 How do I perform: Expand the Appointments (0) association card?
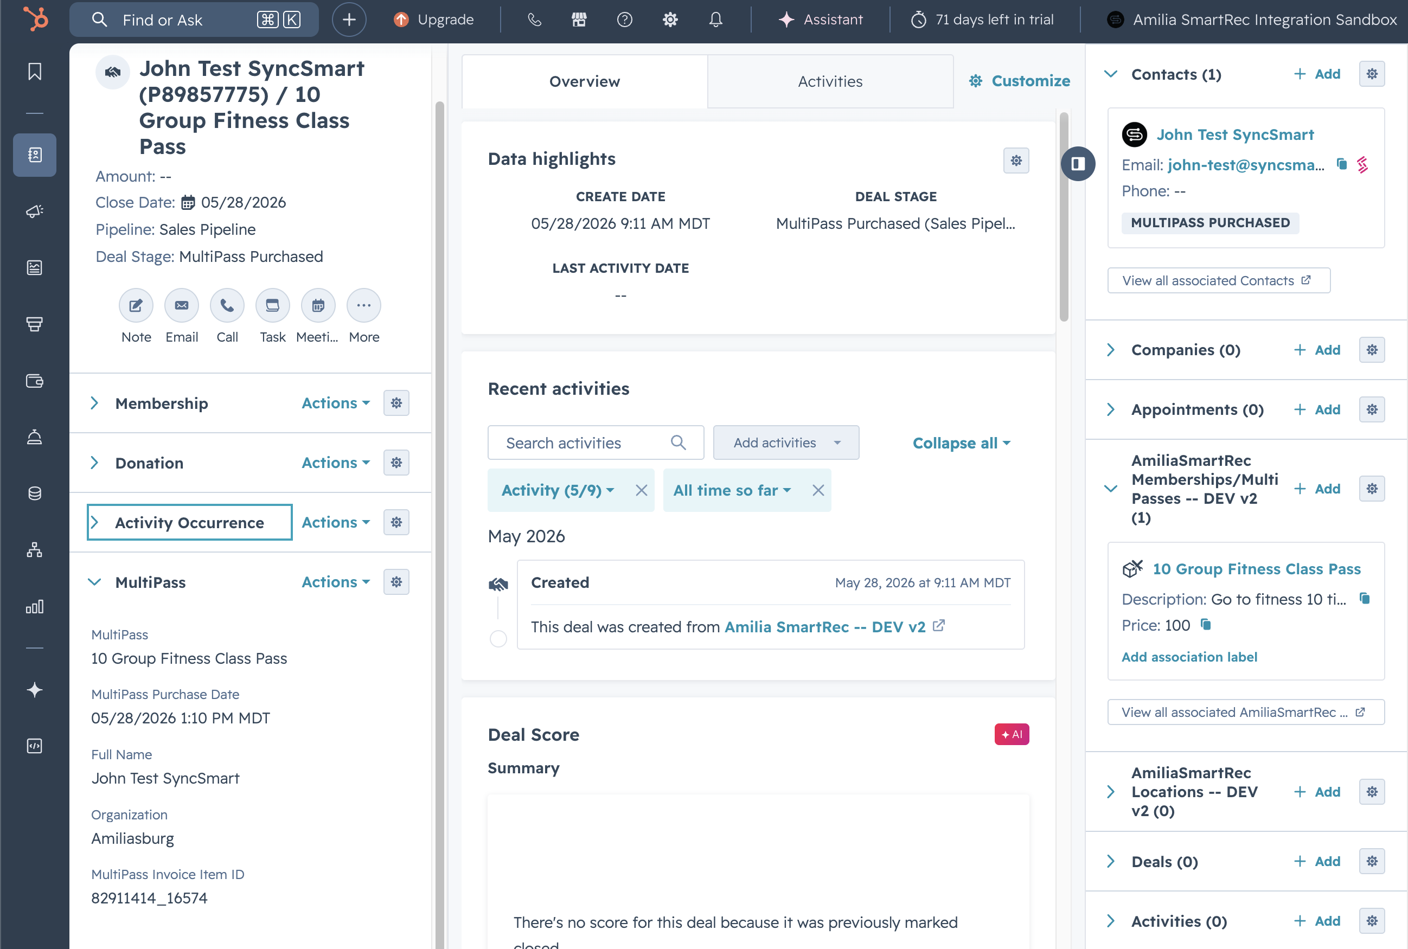pyautogui.click(x=1111, y=410)
